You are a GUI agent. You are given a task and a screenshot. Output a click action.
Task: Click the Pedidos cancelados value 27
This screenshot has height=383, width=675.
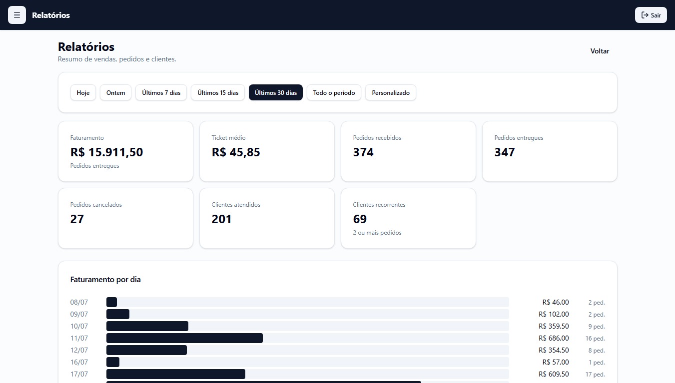[77, 219]
